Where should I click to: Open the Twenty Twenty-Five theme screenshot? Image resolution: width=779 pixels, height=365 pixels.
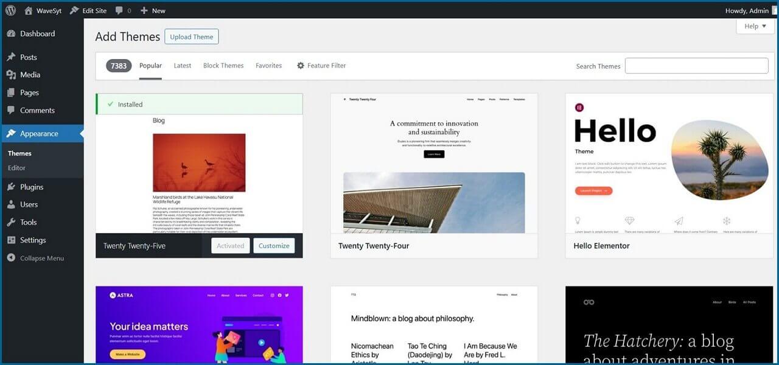[x=199, y=174]
